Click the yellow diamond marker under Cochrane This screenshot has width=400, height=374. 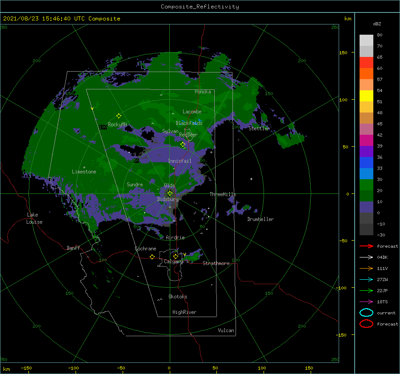(152, 257)
